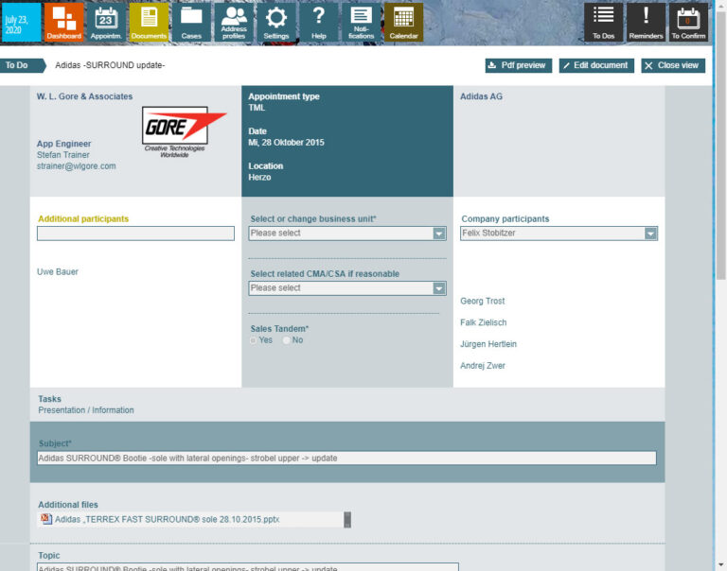Open the Reminders tile

pyautogui.click(x=646, y=23)
